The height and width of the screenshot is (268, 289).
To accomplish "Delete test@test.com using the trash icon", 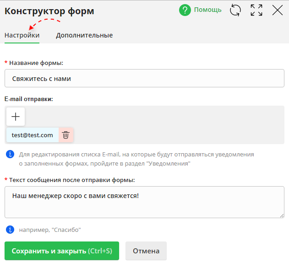I will 66,135.
